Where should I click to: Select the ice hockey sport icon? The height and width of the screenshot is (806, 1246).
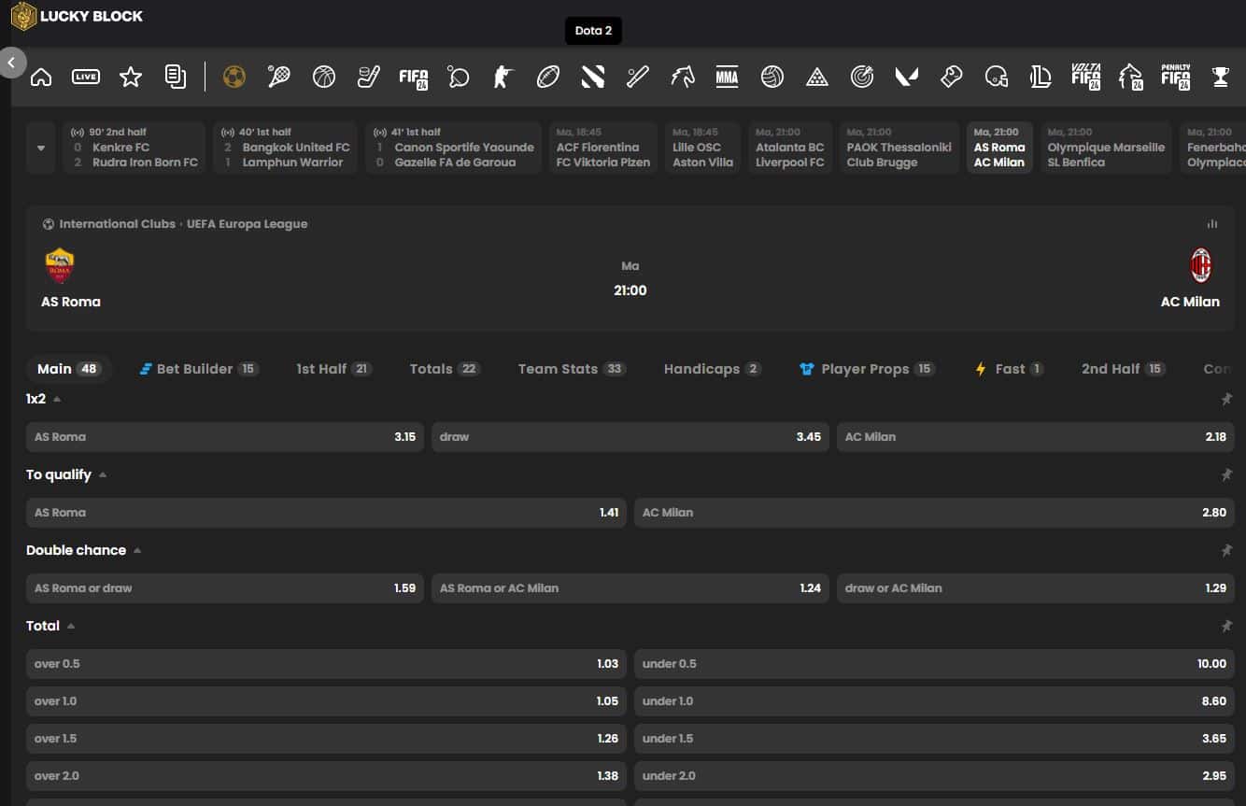click(369, 77)
